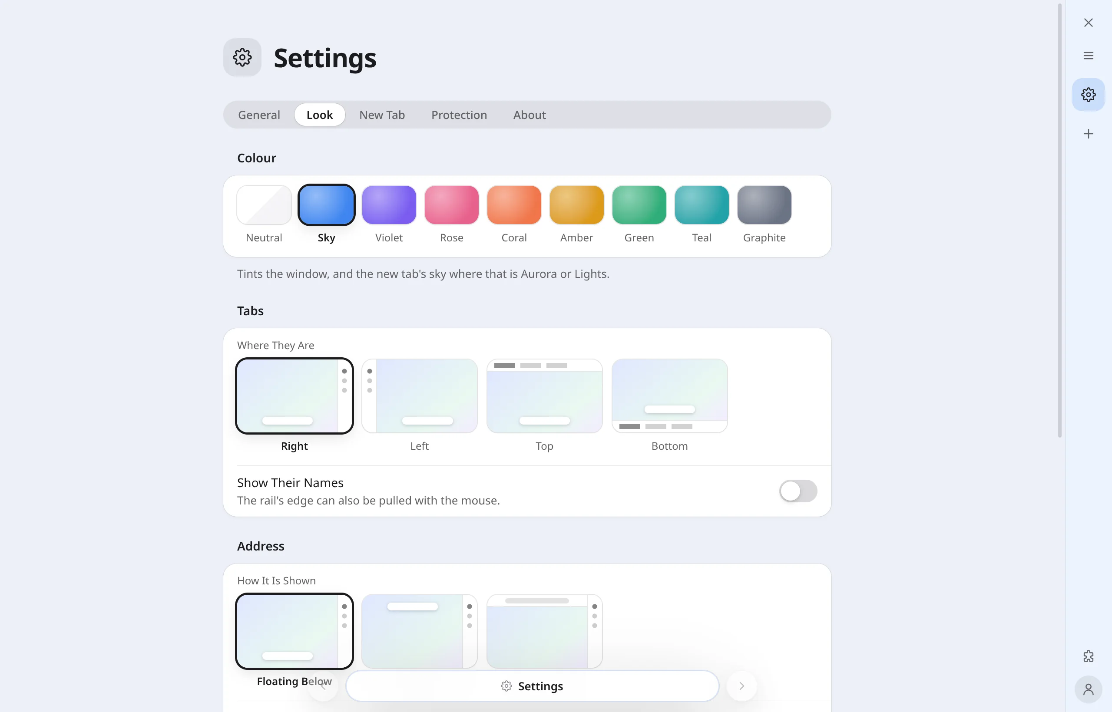Viewport: 1112px width, 712px height.
Task: Open the New Tab settings tab
Action: (382, 115)
